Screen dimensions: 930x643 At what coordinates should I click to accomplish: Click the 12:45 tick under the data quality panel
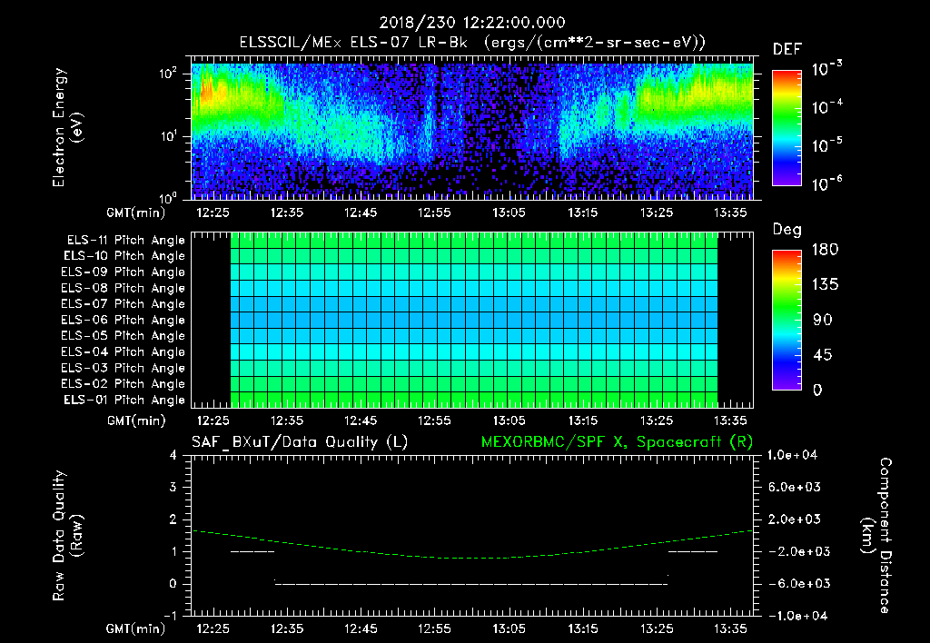[x=361, y=628]
